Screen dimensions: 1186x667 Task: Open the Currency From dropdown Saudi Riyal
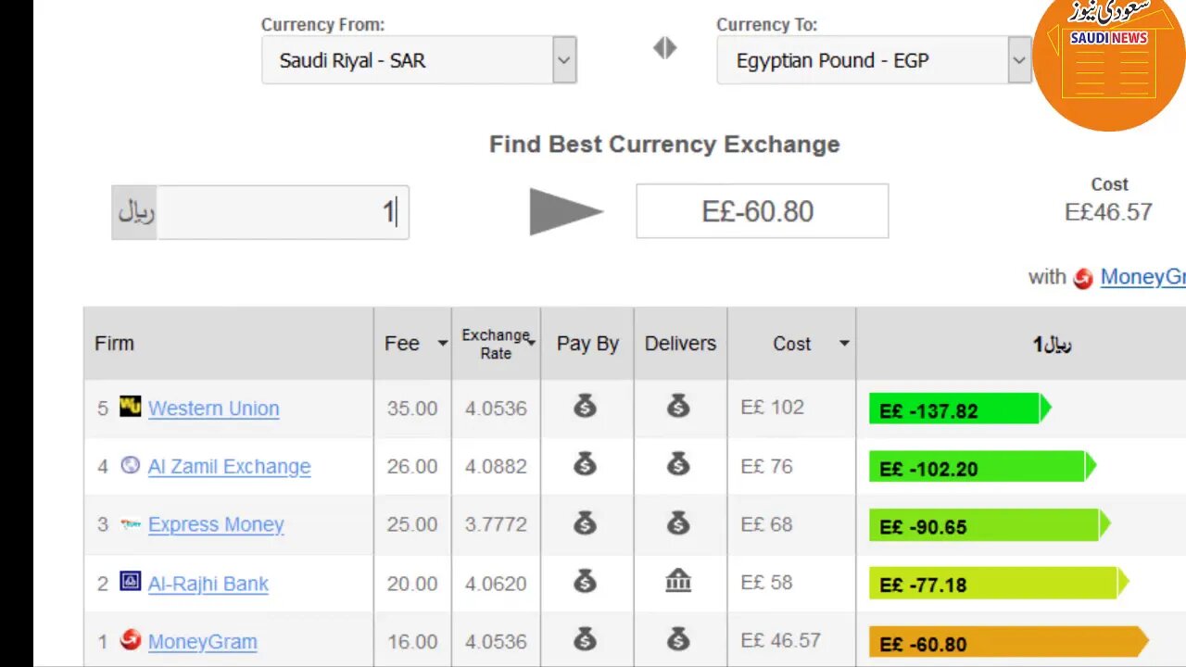pyautogui.click(x=419, y=60)
